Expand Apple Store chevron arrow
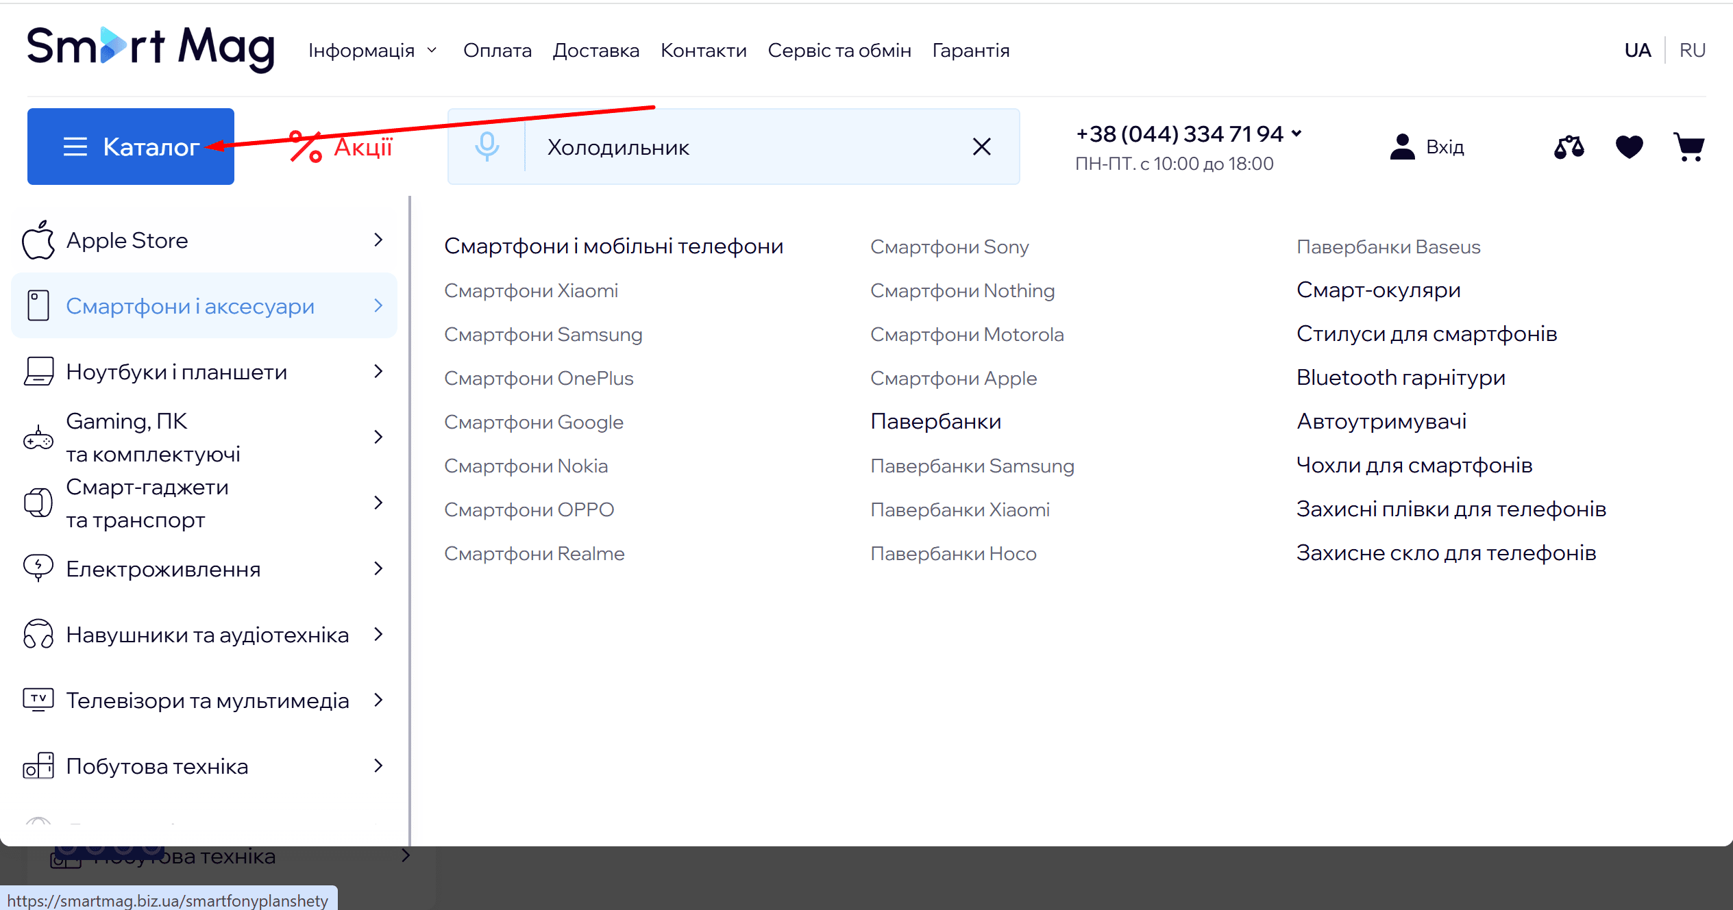This screenshot has height=910, width=1733. [378, 240]
